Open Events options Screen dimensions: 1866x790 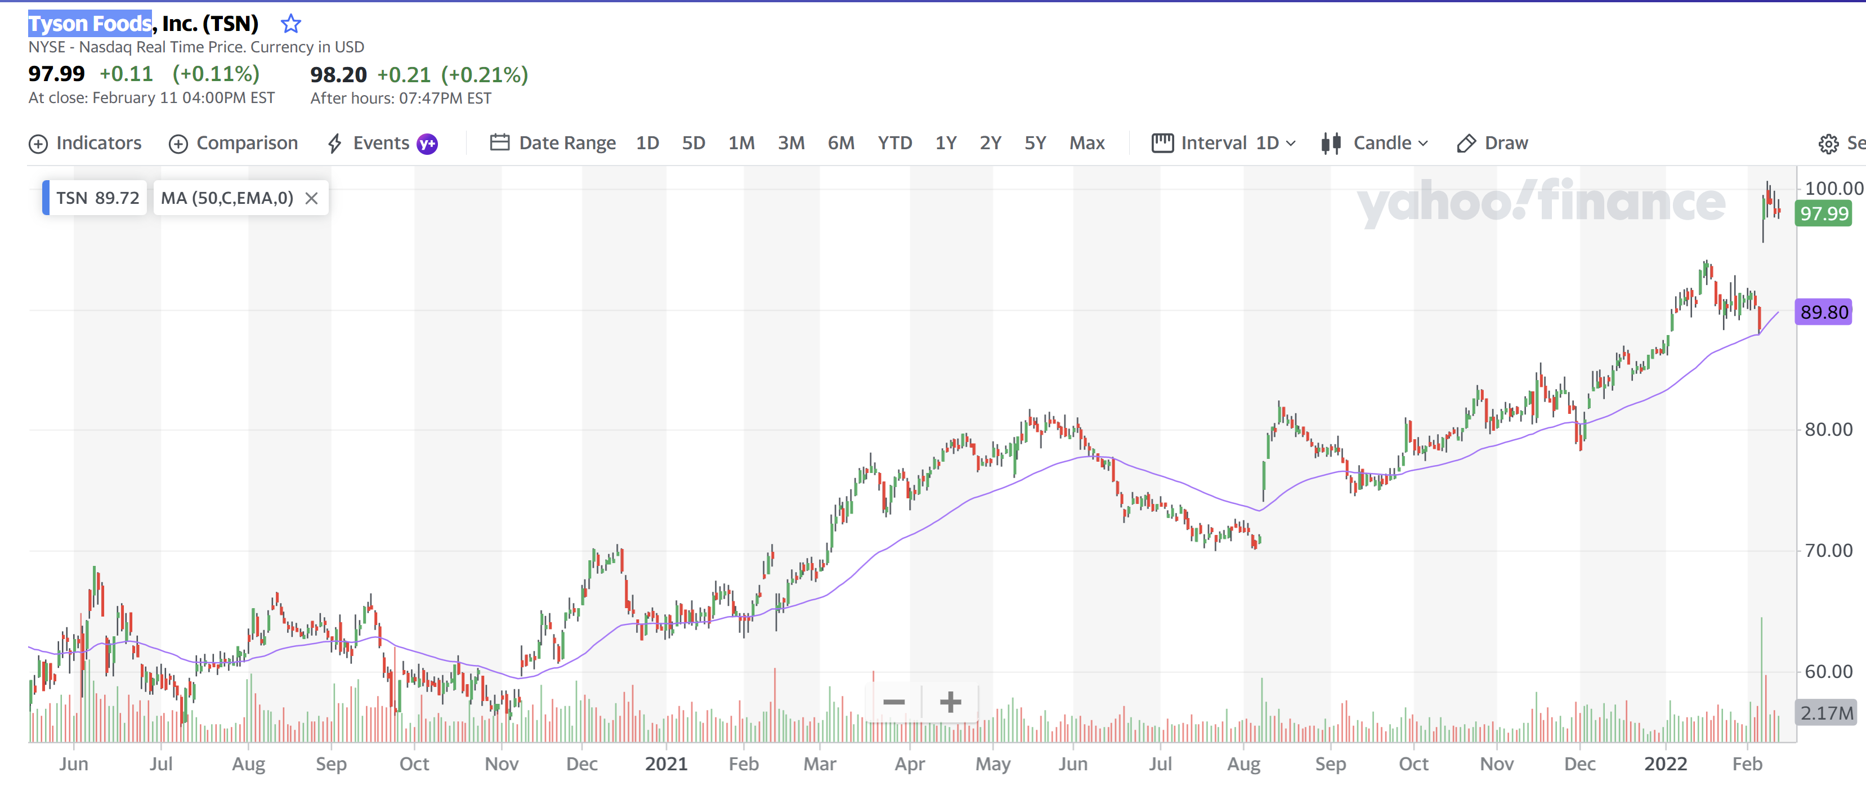tap(382, 143)
